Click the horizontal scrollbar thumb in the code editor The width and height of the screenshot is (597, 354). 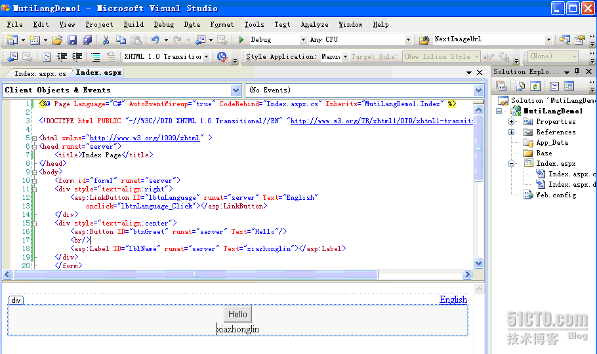[x=196, y=275]
